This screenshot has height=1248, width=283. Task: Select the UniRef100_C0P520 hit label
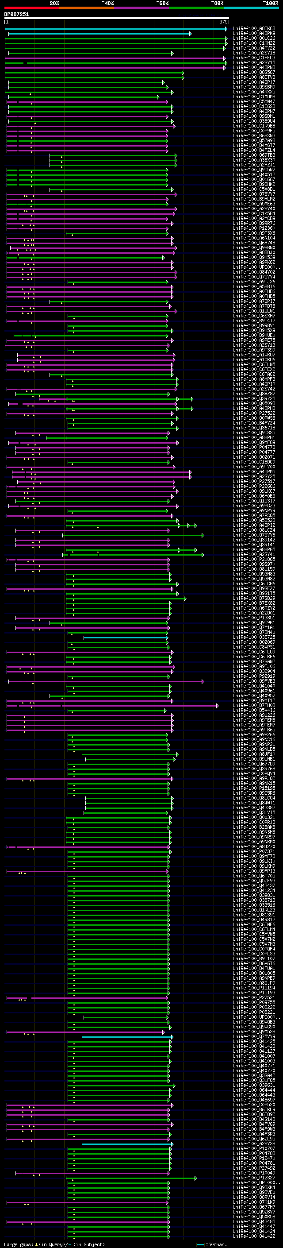254,1105
